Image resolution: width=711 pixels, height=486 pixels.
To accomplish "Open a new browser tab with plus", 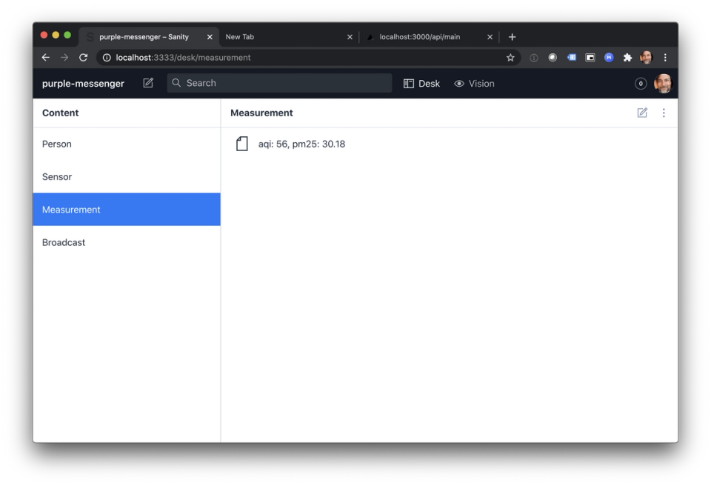I will pyautogui.click(x=512, y=37).
